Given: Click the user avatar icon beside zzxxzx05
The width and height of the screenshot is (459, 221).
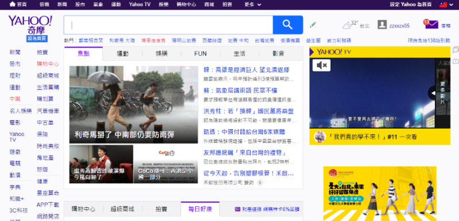Looking at the screenshot, I should click(382, 25).
